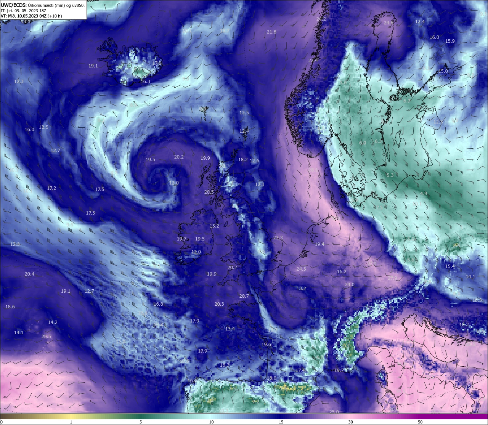The width and height of the screenshot is (488, 425).
Task: Select the 15.4 value over eastern Europe
Action: point(450,266)
